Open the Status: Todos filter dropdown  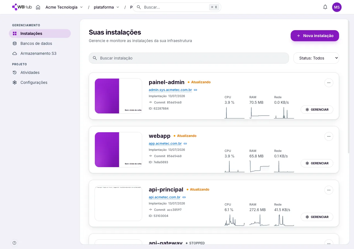click(x=316, y=58)
